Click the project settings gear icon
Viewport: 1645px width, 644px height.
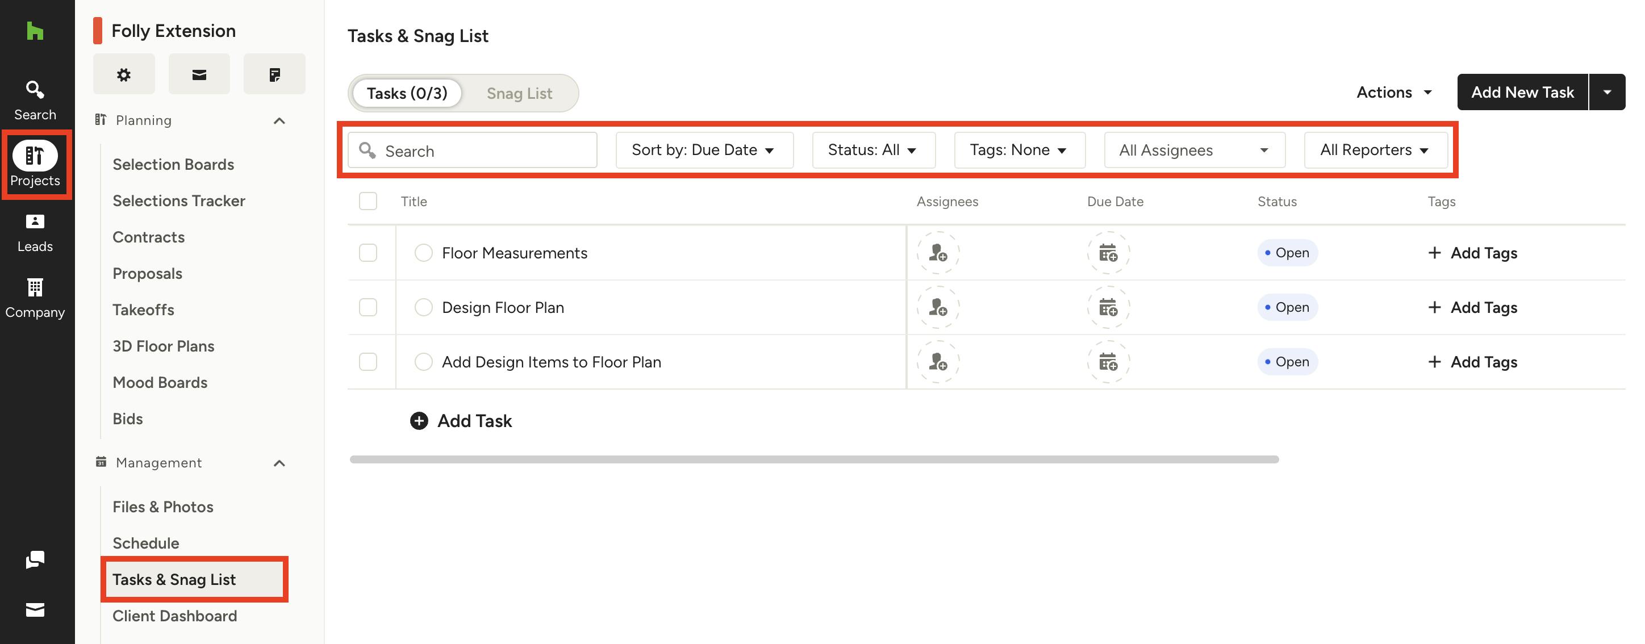pyautogui.click(x=123, y=74)
